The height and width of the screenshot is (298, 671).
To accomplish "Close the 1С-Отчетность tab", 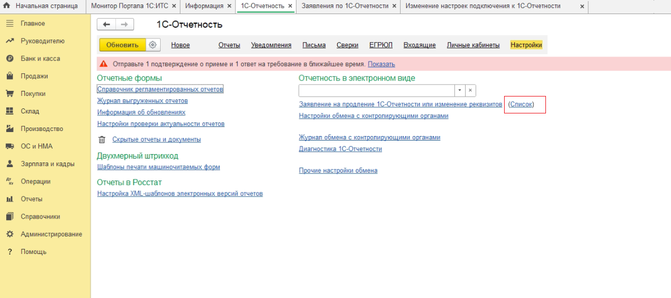I will coord(290,6).
